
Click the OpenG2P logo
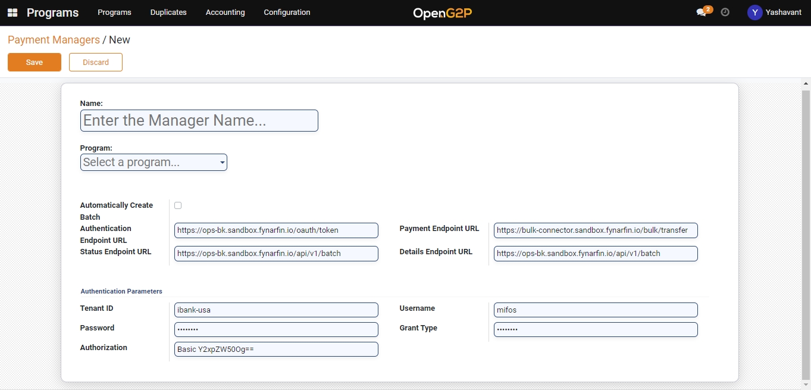pos(442,13)
